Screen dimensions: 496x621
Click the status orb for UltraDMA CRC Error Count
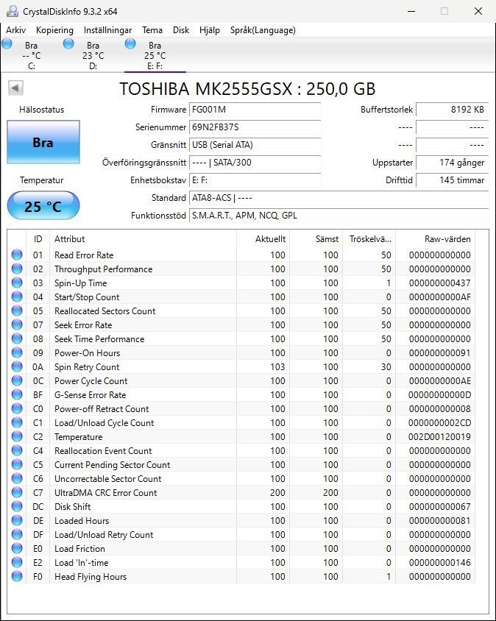point(17,493)
